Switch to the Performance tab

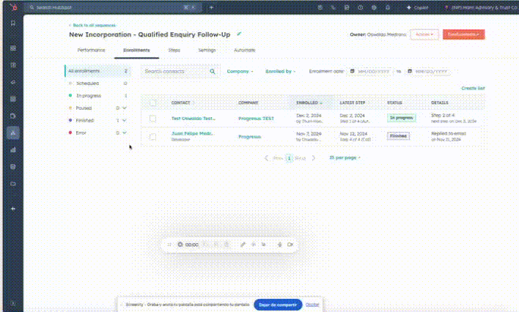click(92, 50)
